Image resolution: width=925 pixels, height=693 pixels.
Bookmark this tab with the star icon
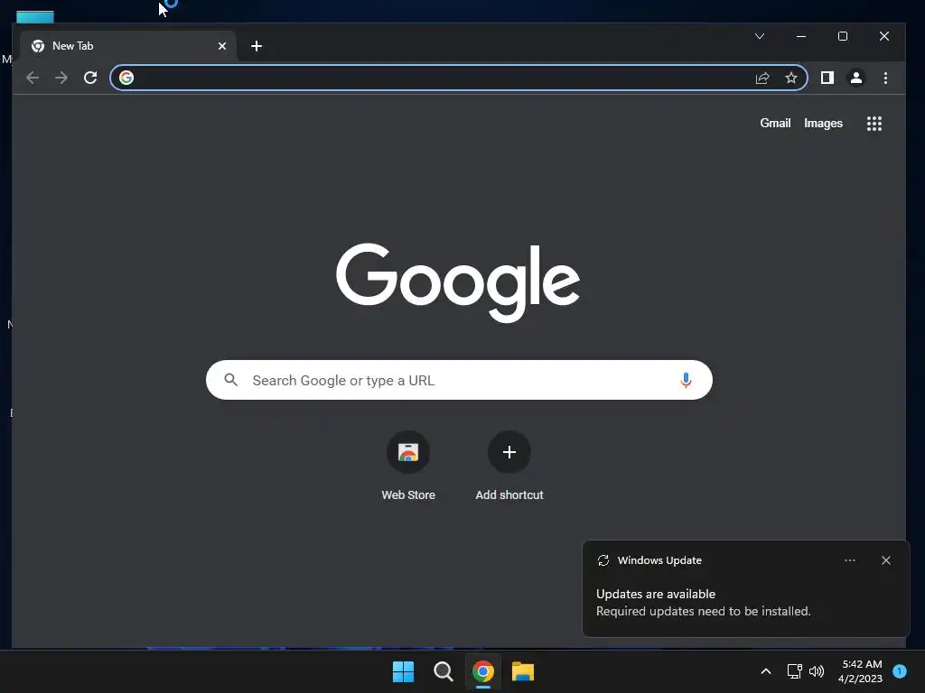(791, 78)
